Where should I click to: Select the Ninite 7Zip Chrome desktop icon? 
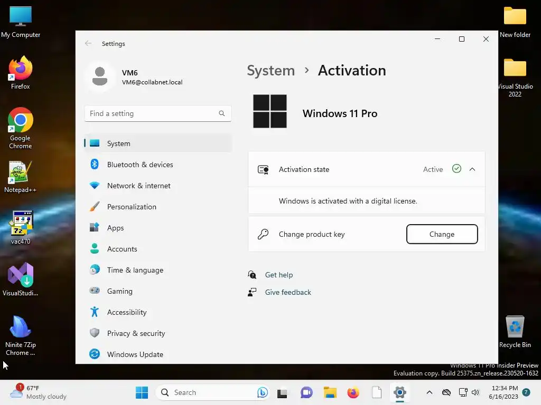21,335
